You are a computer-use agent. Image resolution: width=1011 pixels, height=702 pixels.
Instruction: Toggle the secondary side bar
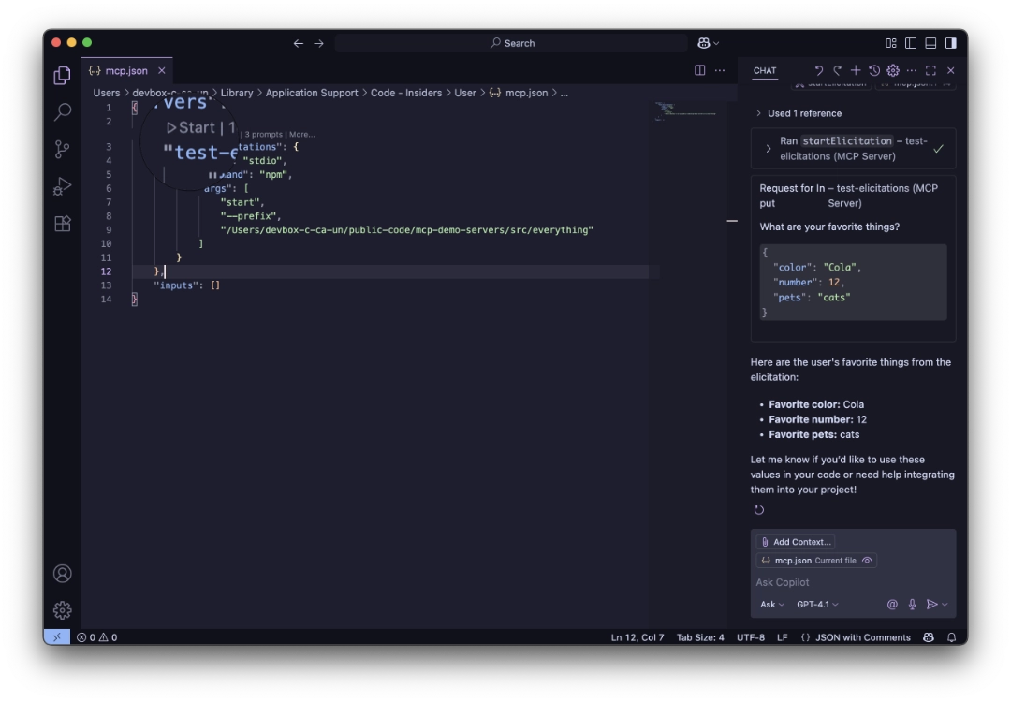pyautogui.click(x=950, y=43)
